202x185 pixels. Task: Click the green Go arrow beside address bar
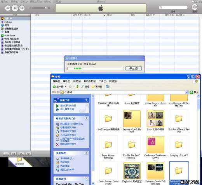pyautogui.click(x=191, y=92)
